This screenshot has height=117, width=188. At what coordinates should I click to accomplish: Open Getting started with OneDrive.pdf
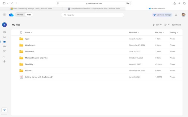coord(39,77)
